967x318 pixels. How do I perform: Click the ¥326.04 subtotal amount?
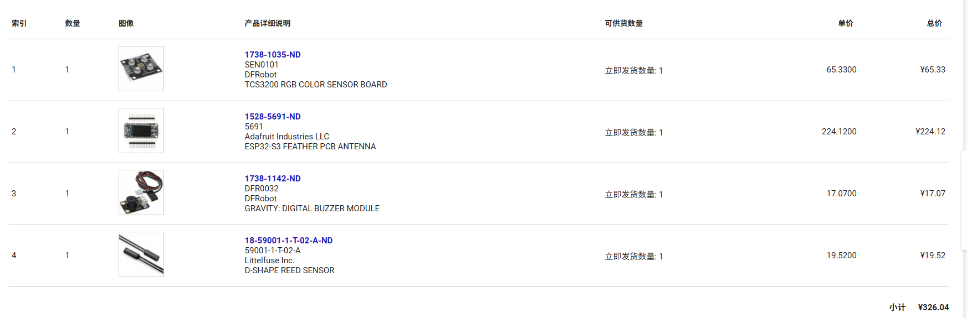click(x=933, y=307)
